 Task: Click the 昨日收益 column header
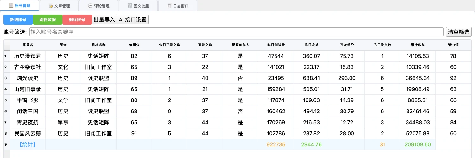point(311,45)
